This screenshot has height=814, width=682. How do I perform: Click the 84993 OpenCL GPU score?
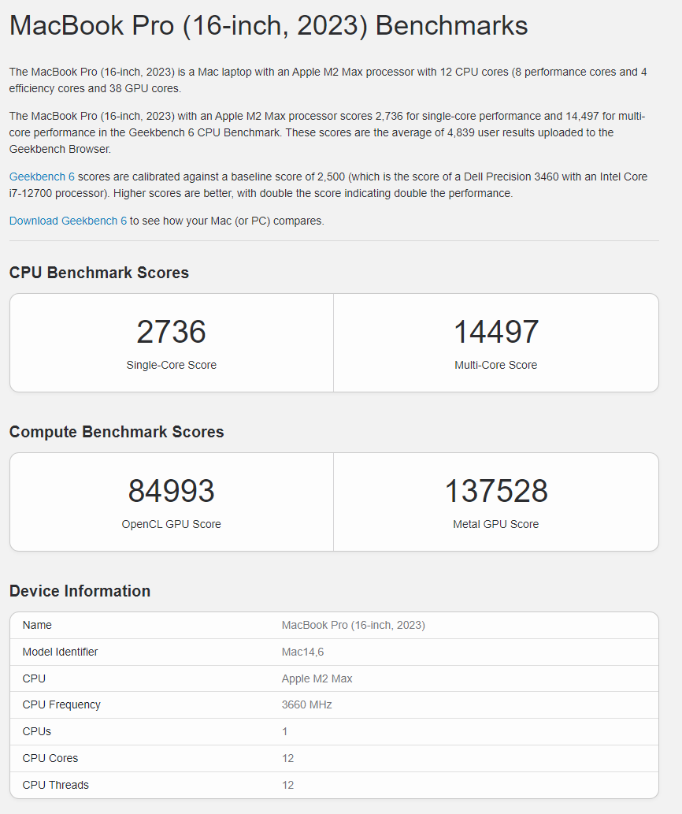[x=171, y=491]
